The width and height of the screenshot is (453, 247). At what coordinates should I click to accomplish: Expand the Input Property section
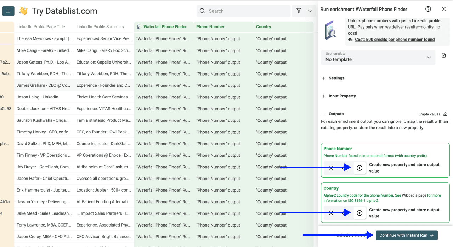(340, 96)
